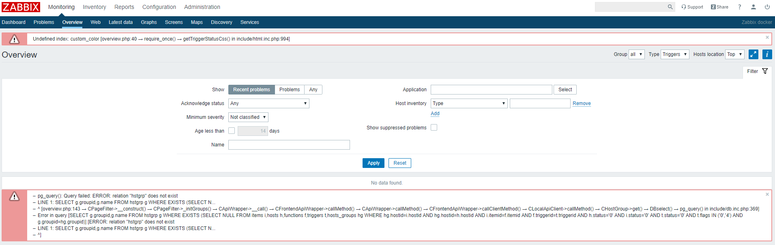Click the Add host inventory link
This screenshot has height=245, width=775.
tap(435, 114)
